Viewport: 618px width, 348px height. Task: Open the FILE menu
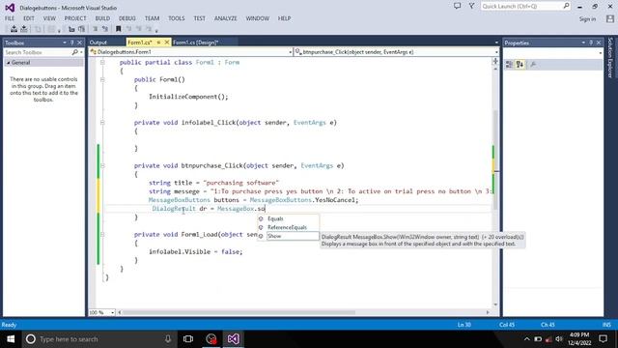10,18
